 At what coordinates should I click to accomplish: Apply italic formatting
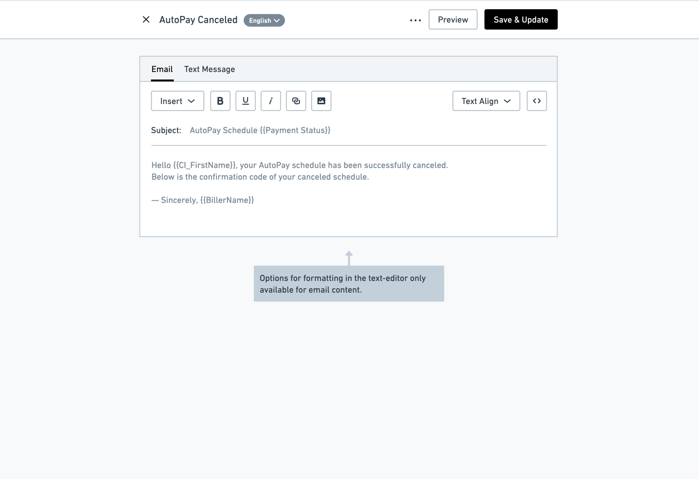click(x=271, y=101)
